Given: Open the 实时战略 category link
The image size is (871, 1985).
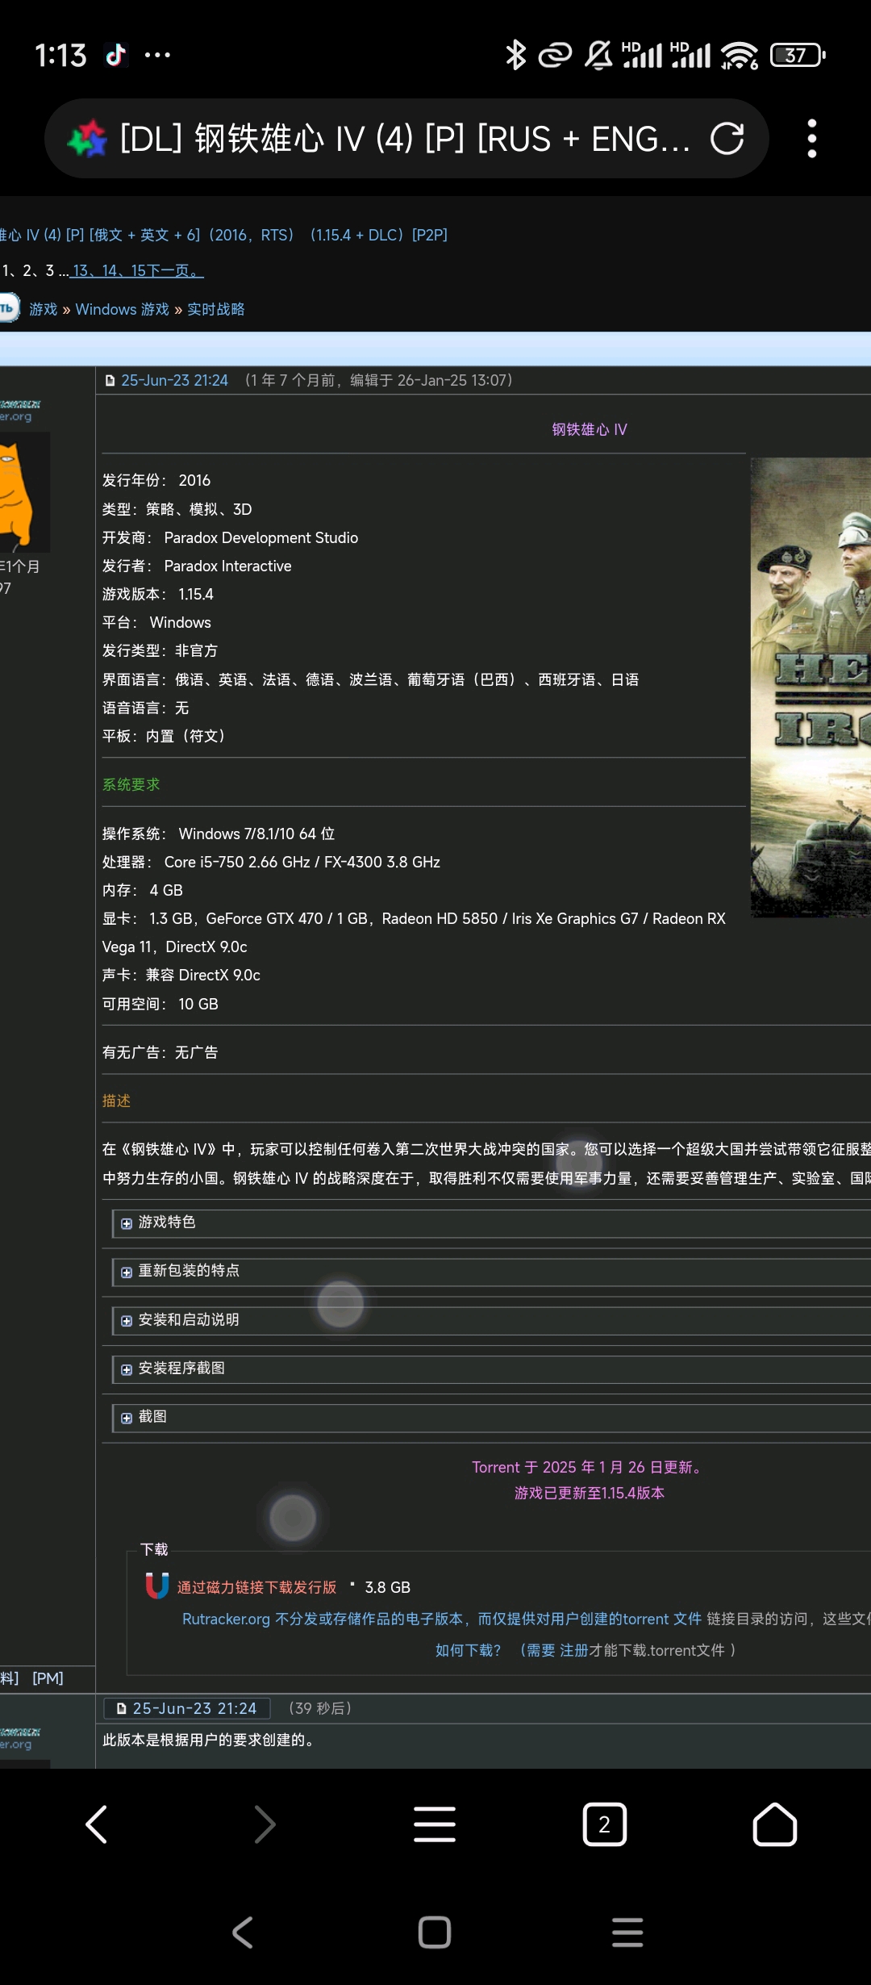Looking at the screenshot, I should coord(216,310).
